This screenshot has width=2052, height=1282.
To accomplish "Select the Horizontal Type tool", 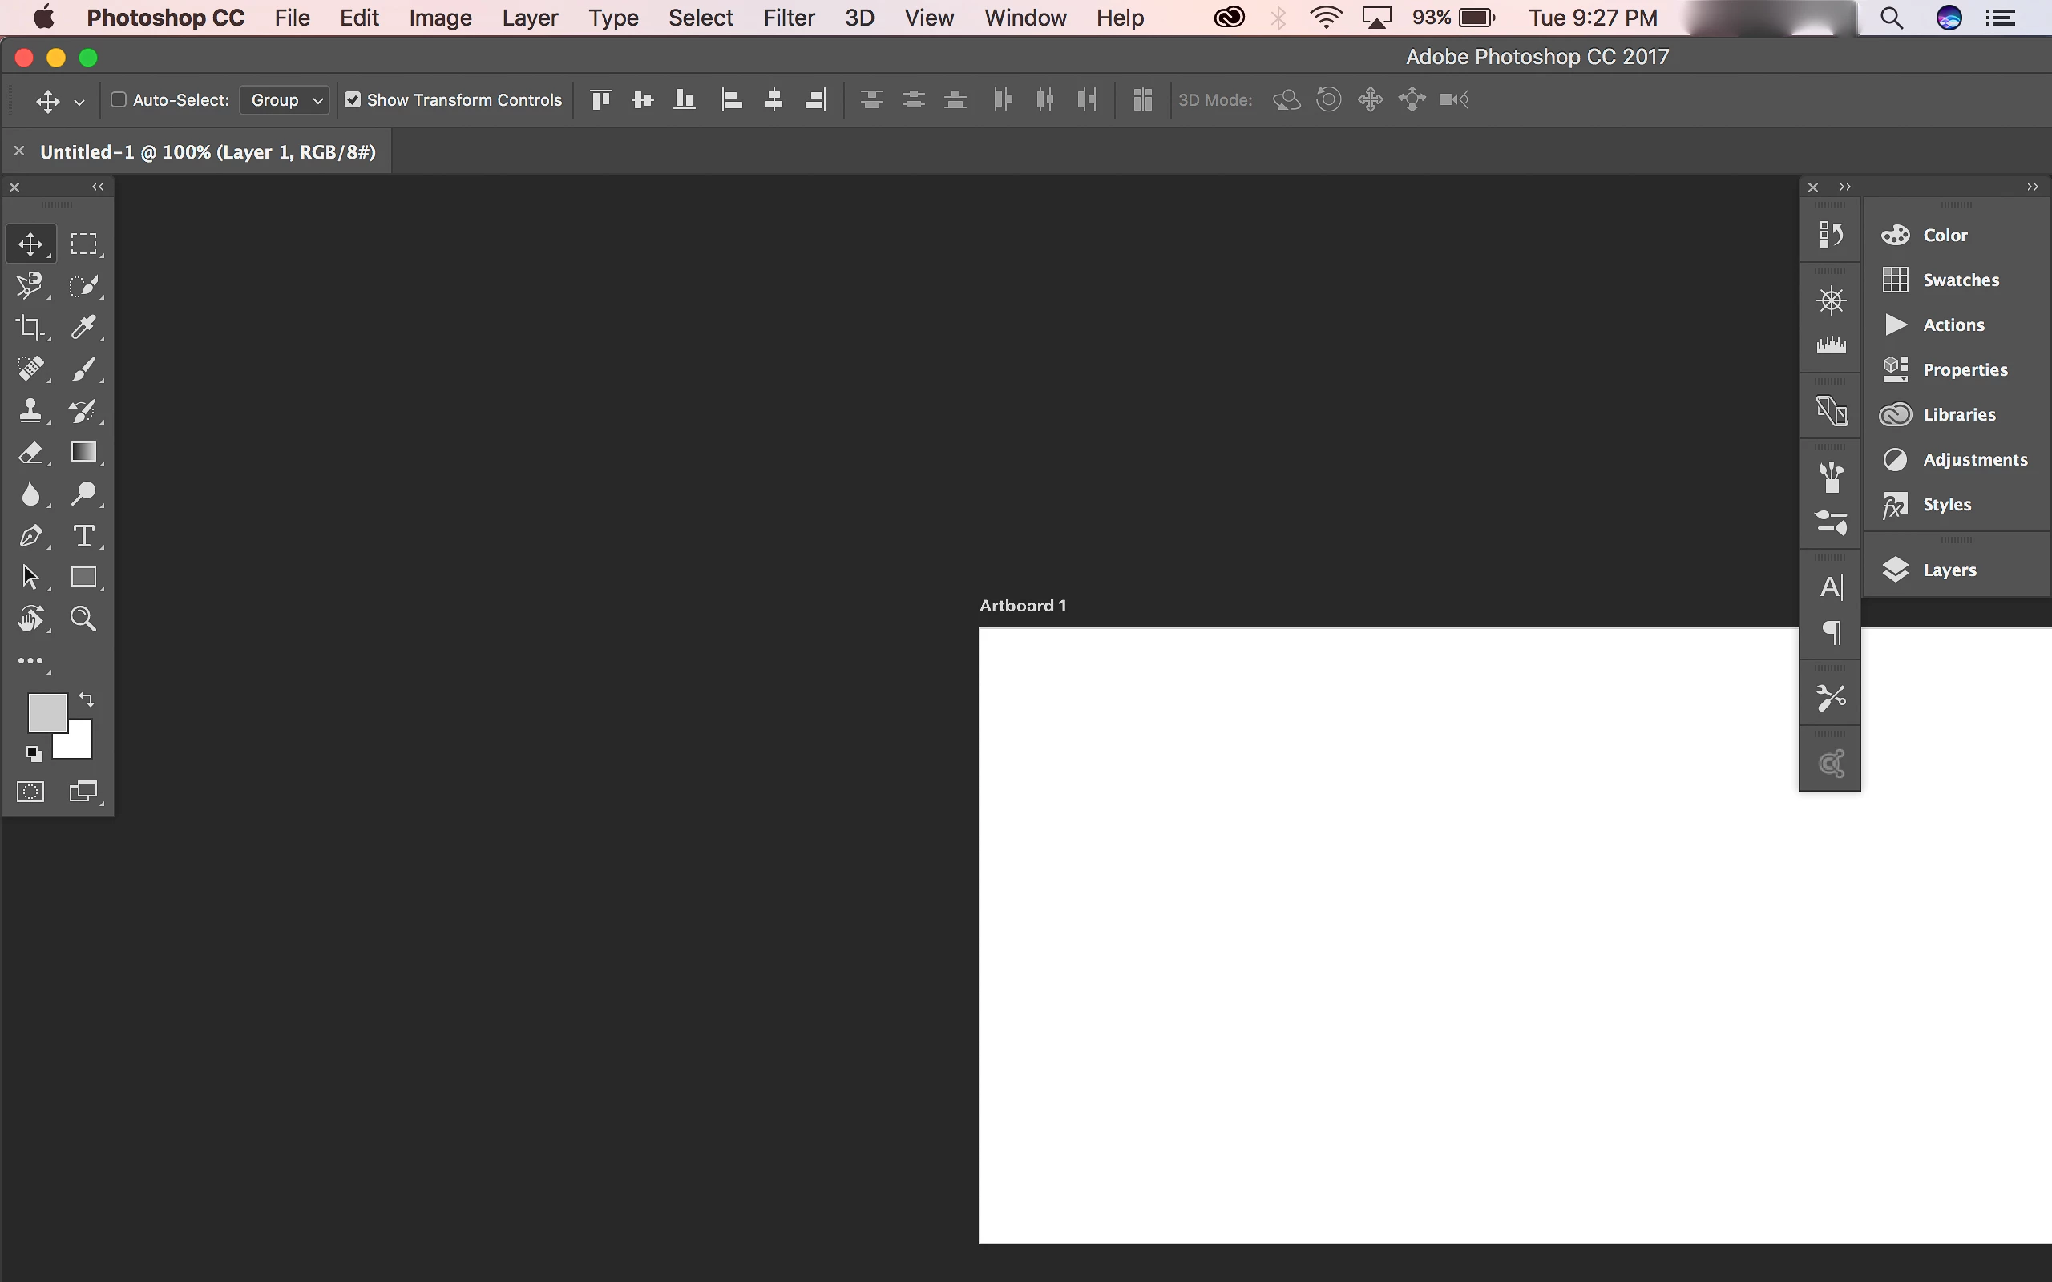I will pos(83,536).
